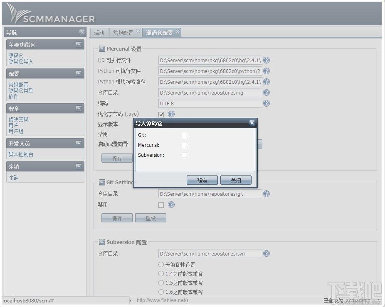Select 1.5之前版本兼容 radio option

click(x=161, y=283)
